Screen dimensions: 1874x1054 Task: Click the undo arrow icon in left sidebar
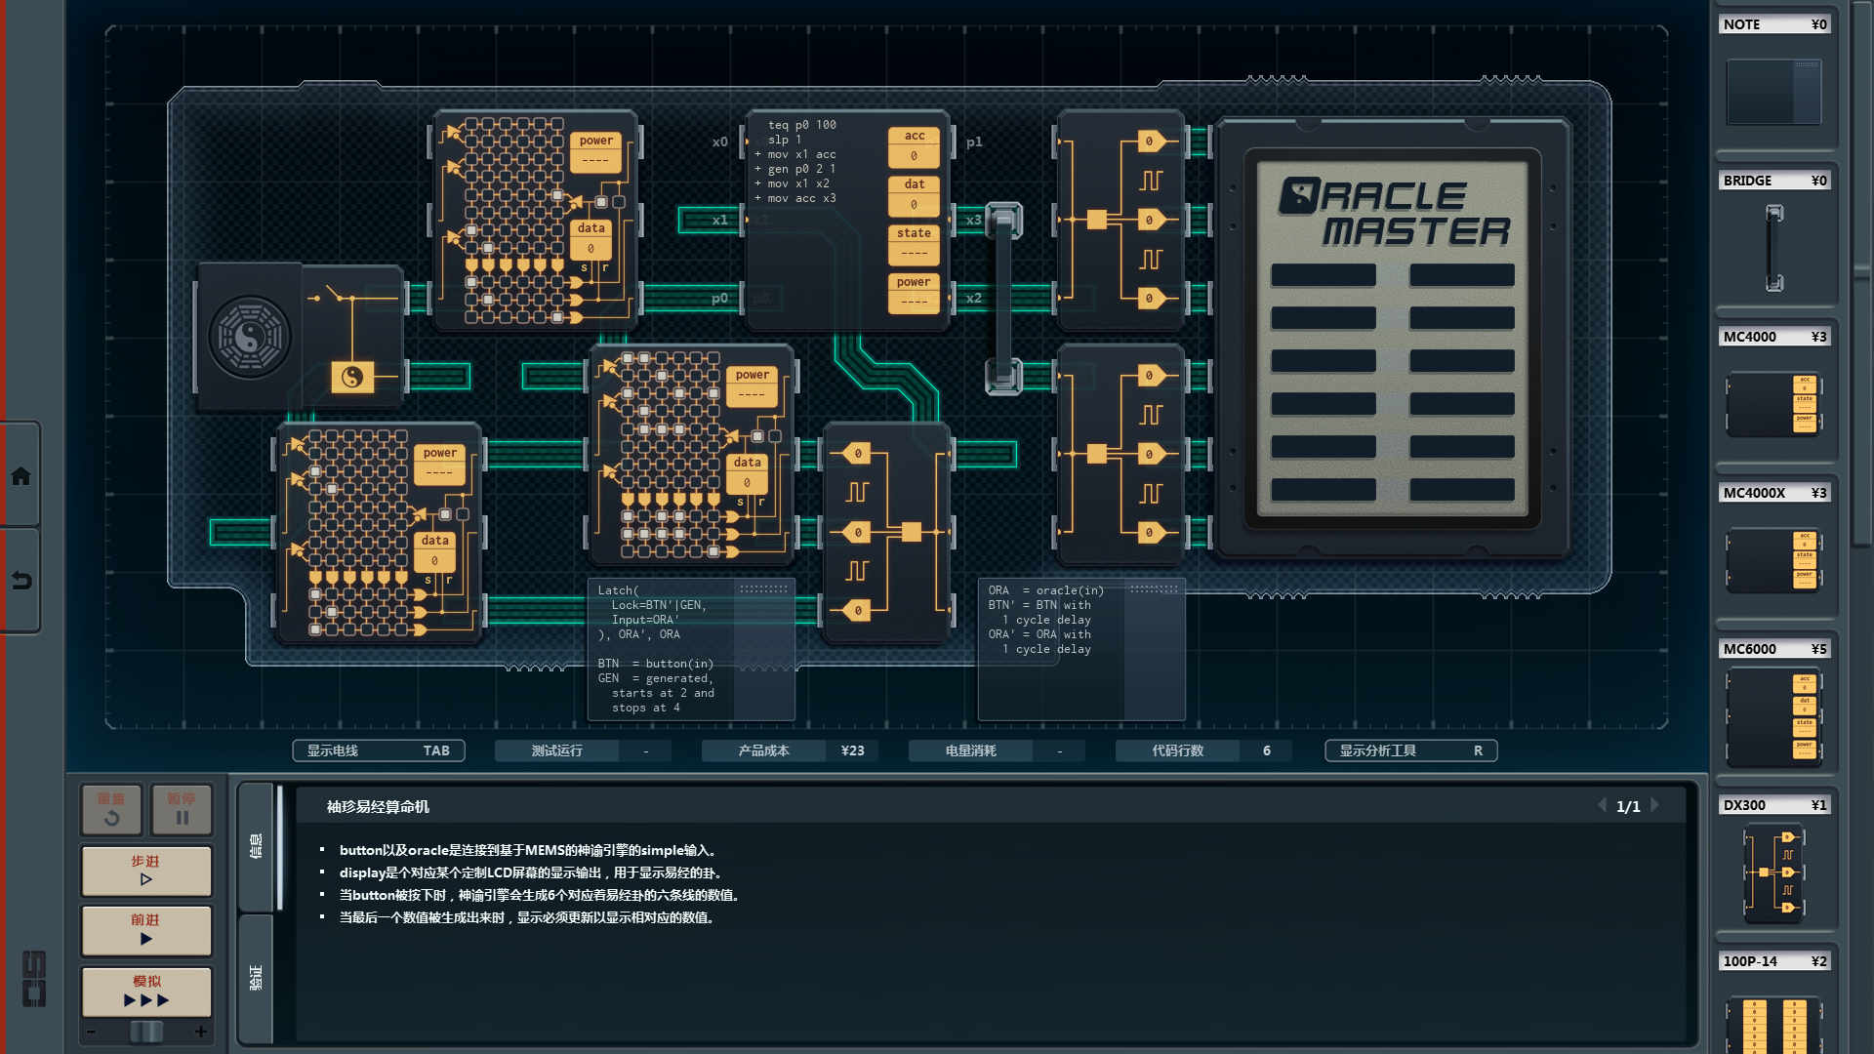click(20, 582)
